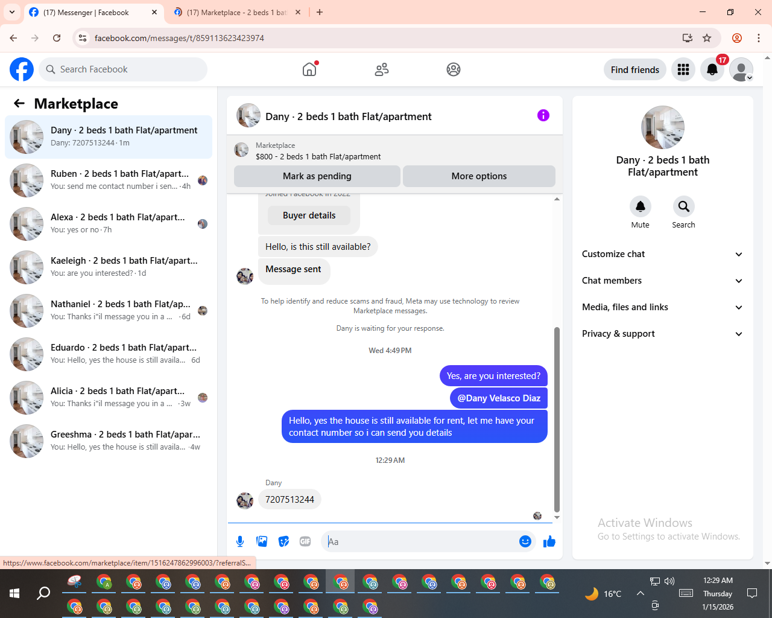Choose a sticker with the sticker icon

click(283, 541)
